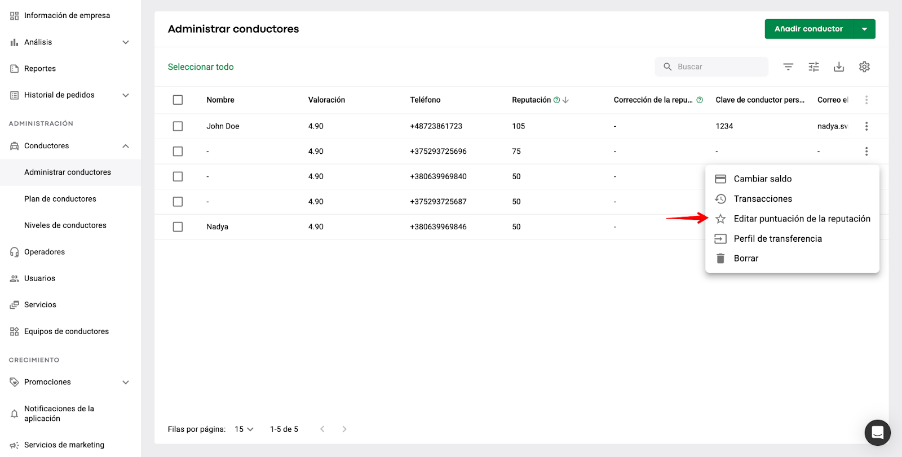Screen dimensions: 902x457
Task: Open the rows per page dropdown
Action: pos(244,429)
